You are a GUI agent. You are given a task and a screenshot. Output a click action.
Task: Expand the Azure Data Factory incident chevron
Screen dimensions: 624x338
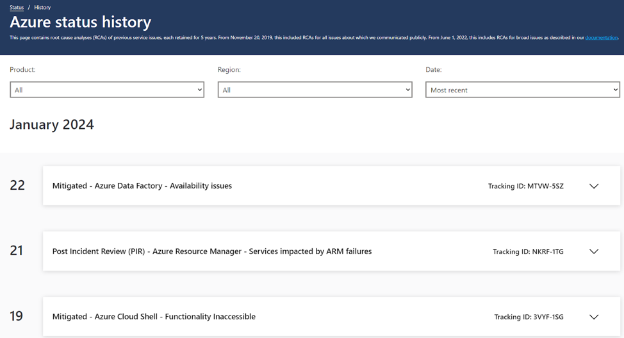(x=593, y=186)
